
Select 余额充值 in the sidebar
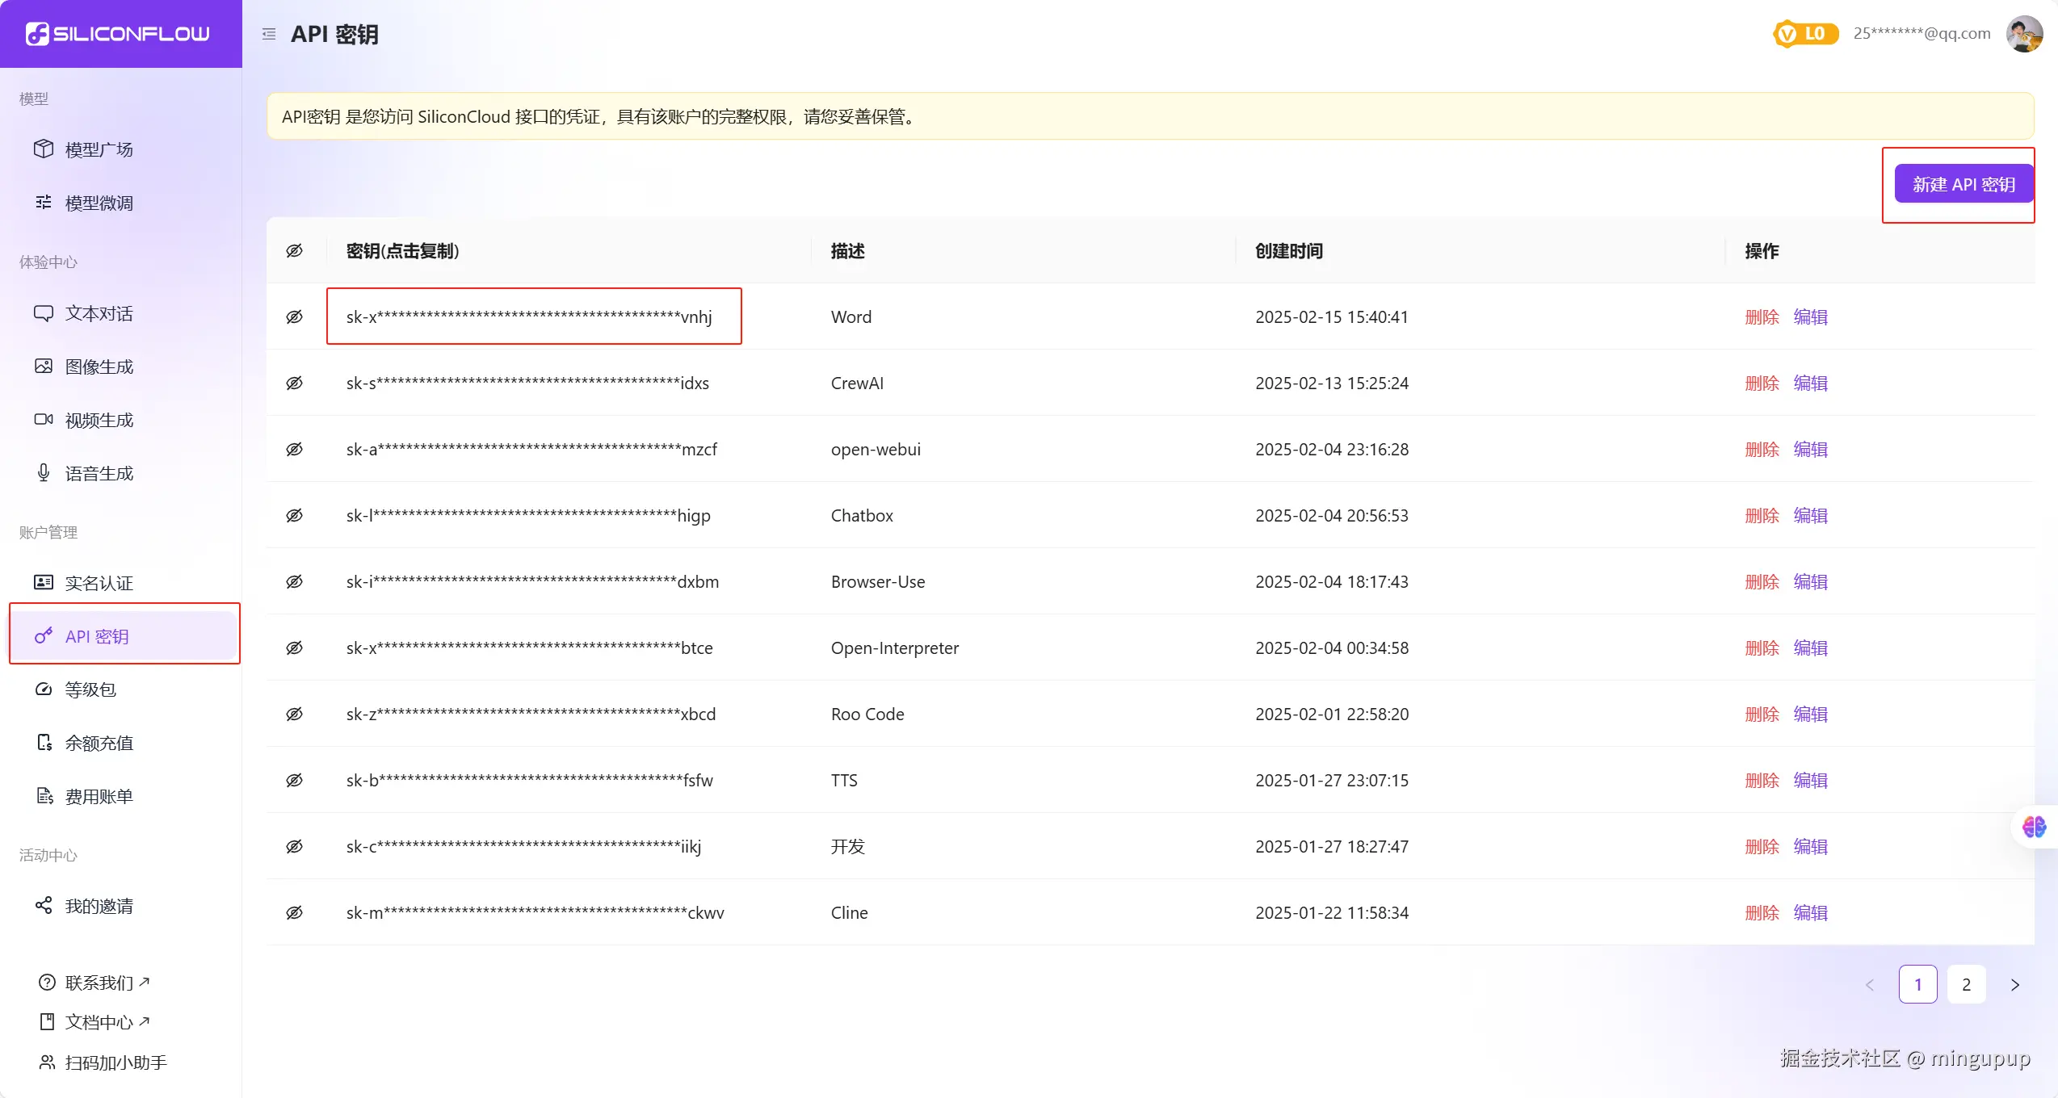click(x=99, y=743)
